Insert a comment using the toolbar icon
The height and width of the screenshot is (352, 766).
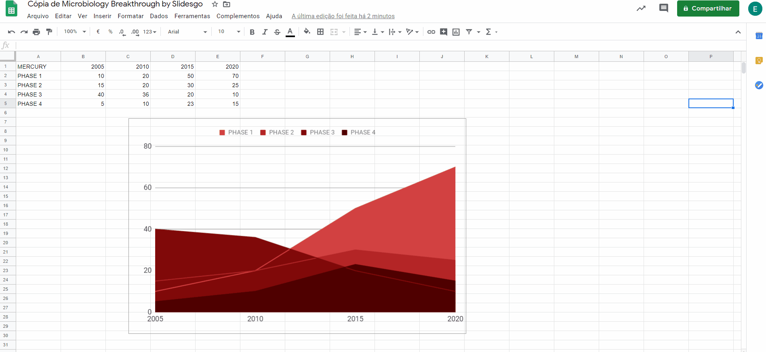click(444, 32)
